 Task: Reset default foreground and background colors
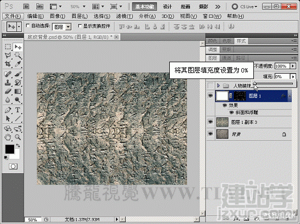(6, 157)
